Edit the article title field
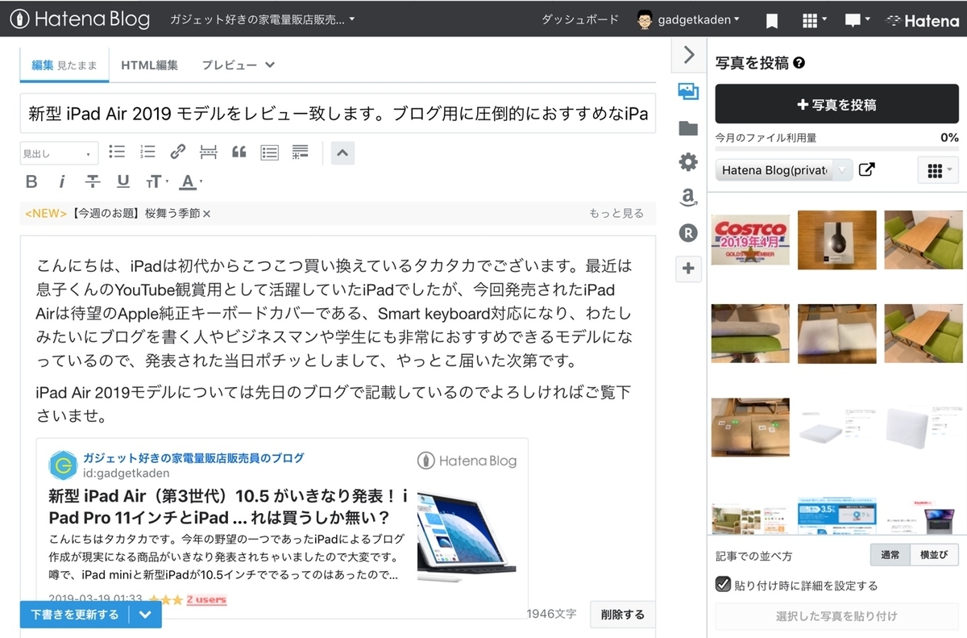The height and width of the screenshot is (638, 967). 338,114
